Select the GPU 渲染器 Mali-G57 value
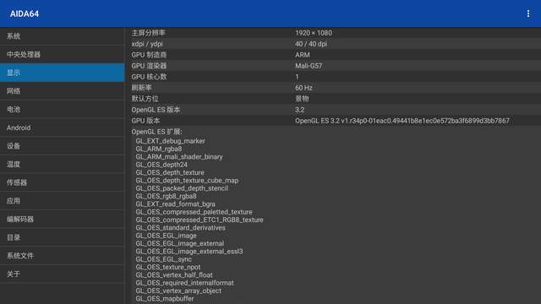541x304 pixels. [309, 66]
